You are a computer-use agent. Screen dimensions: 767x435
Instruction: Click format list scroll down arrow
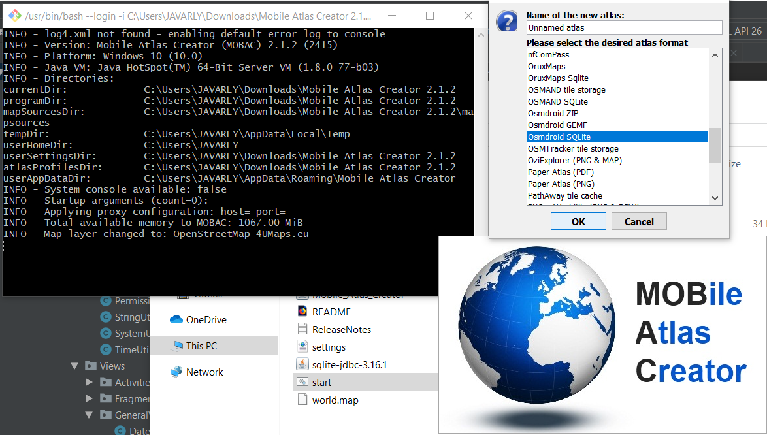715,198
